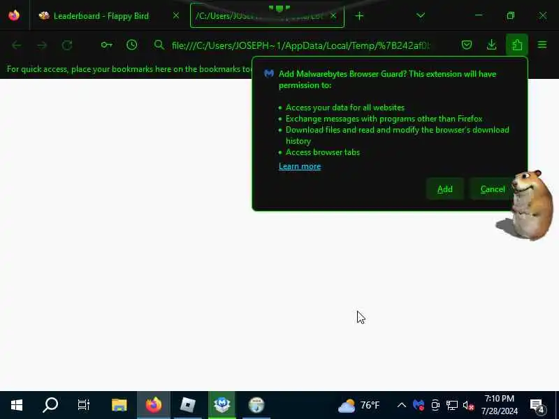Confirm with the Add button
The width and height of the screenshot is (559, 419).
445,189
